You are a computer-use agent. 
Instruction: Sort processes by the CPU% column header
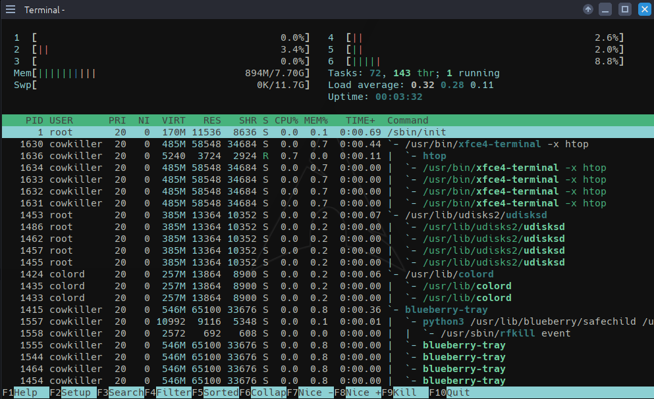point(286,120)
